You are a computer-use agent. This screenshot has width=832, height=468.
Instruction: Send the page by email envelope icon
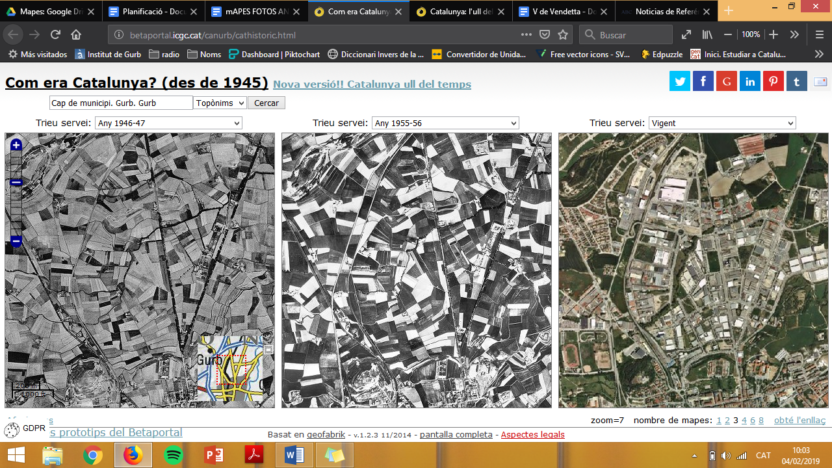[x=820, y=81]
